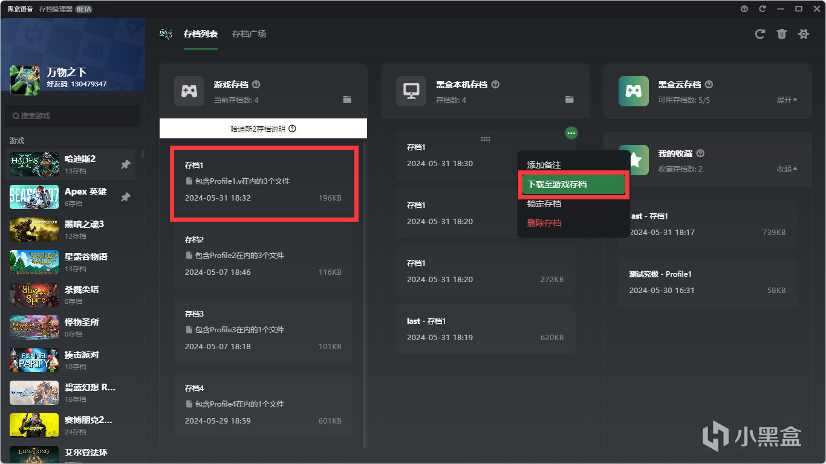This screenshot has width=826, height=464.
Task: Click the title bar reload icon
Action: (763, 9)
